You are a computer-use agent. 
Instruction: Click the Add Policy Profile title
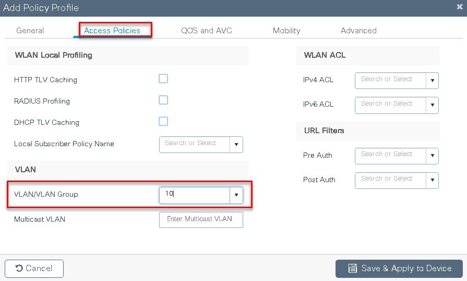(41, 8)
